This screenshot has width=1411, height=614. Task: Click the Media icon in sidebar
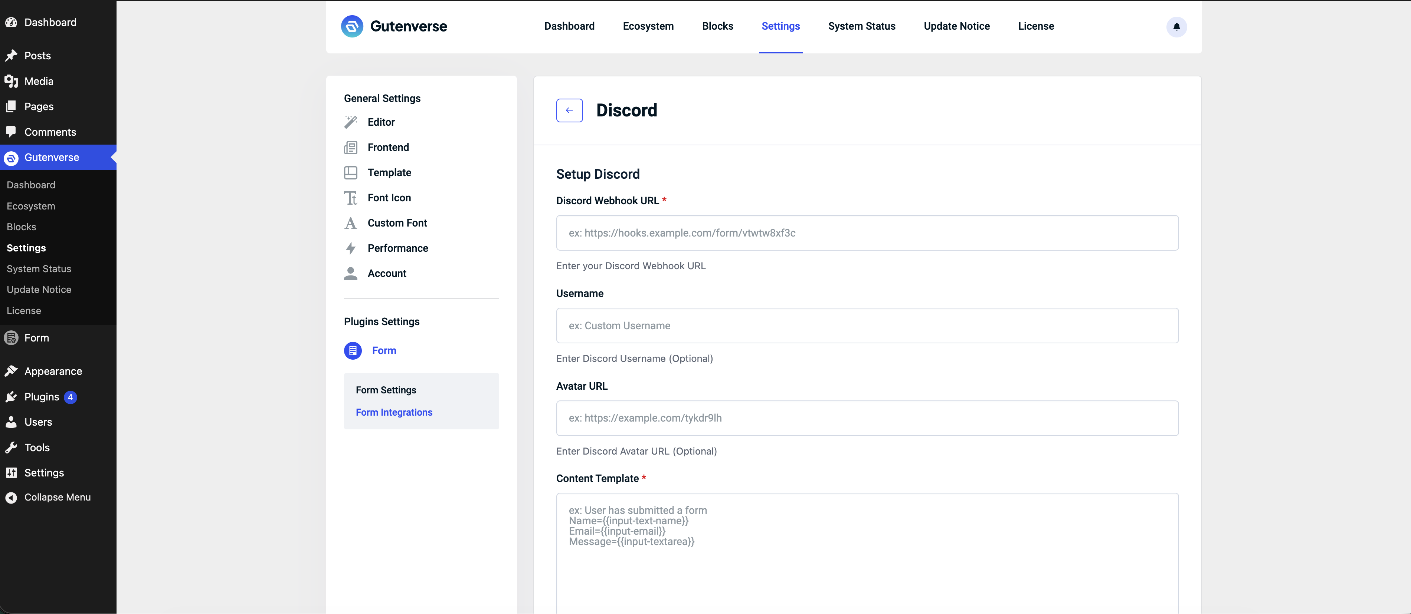click(x=11, y=81)
